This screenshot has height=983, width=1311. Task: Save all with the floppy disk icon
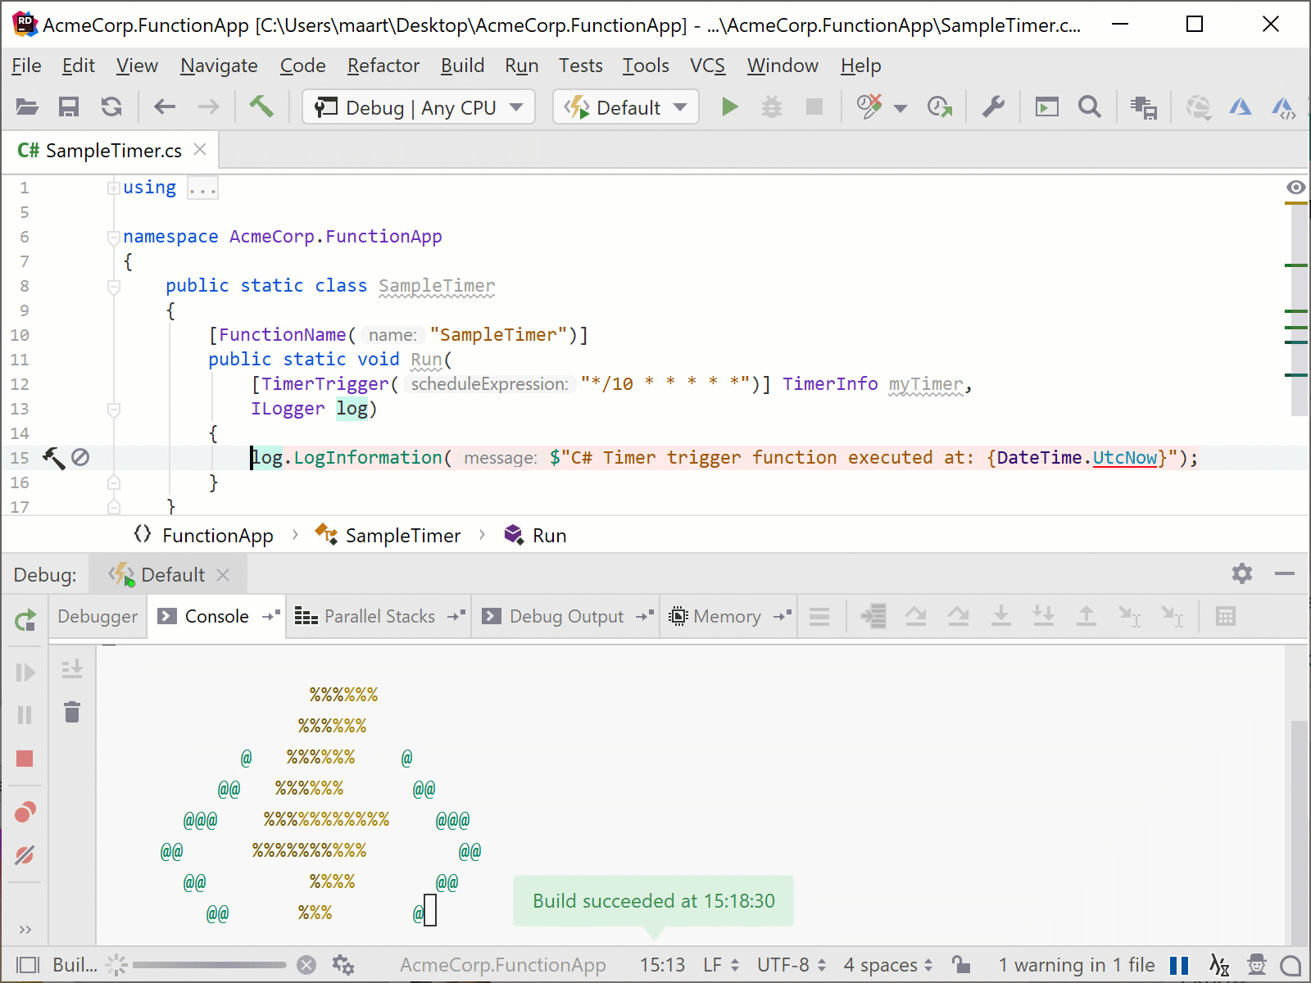pos(69,107)
